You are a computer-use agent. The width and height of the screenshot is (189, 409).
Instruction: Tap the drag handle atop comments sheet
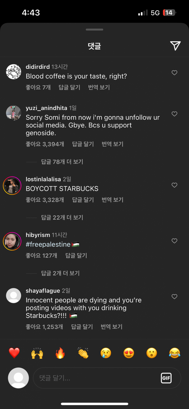(x=94, y=30)
